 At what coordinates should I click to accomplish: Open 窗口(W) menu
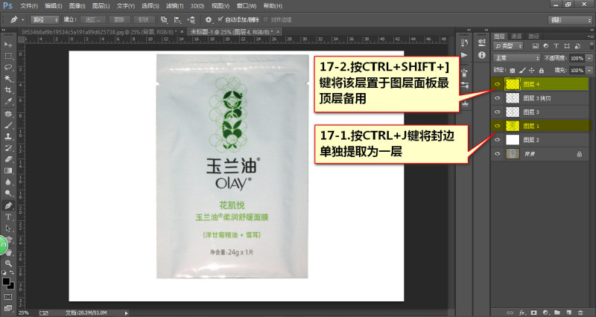[x=247, y=6]
